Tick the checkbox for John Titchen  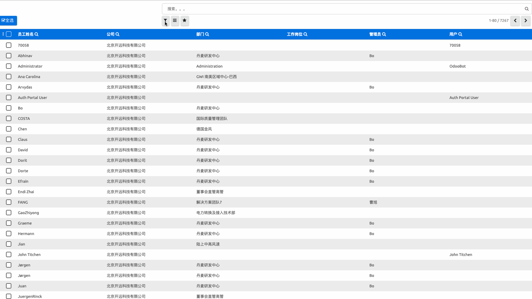click(9, 254)
